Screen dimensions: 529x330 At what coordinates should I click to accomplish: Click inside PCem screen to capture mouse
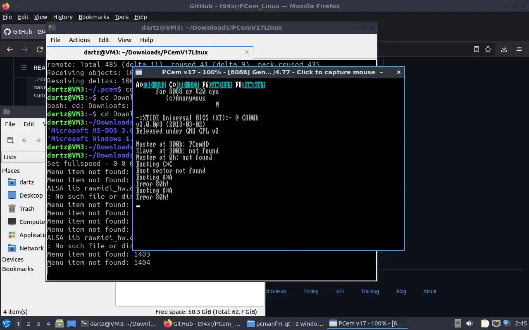coord(269,165)
